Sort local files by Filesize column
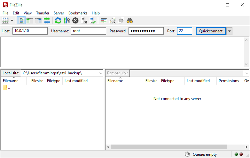Image resolution: width=250 pixels, height=158 pixels. tap(35, 81)
